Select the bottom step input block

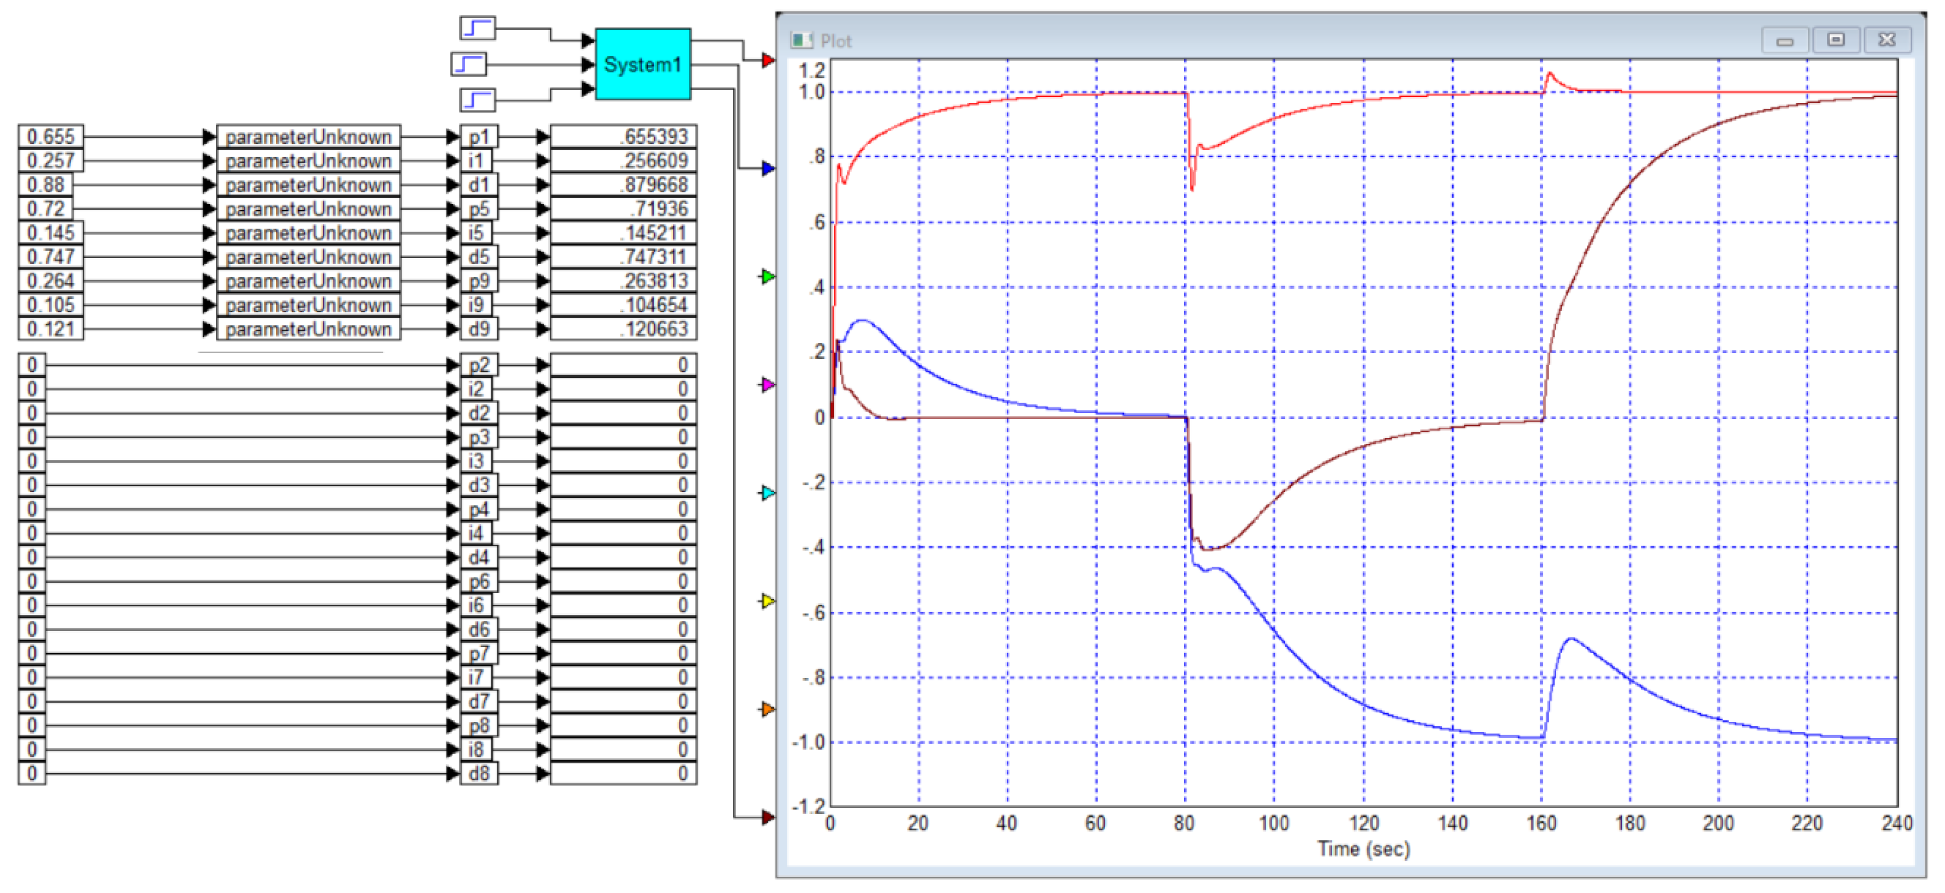[477, 99]
